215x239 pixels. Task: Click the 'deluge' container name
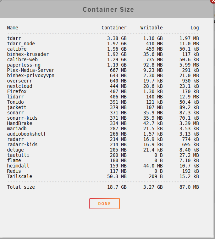click(15, 150)
